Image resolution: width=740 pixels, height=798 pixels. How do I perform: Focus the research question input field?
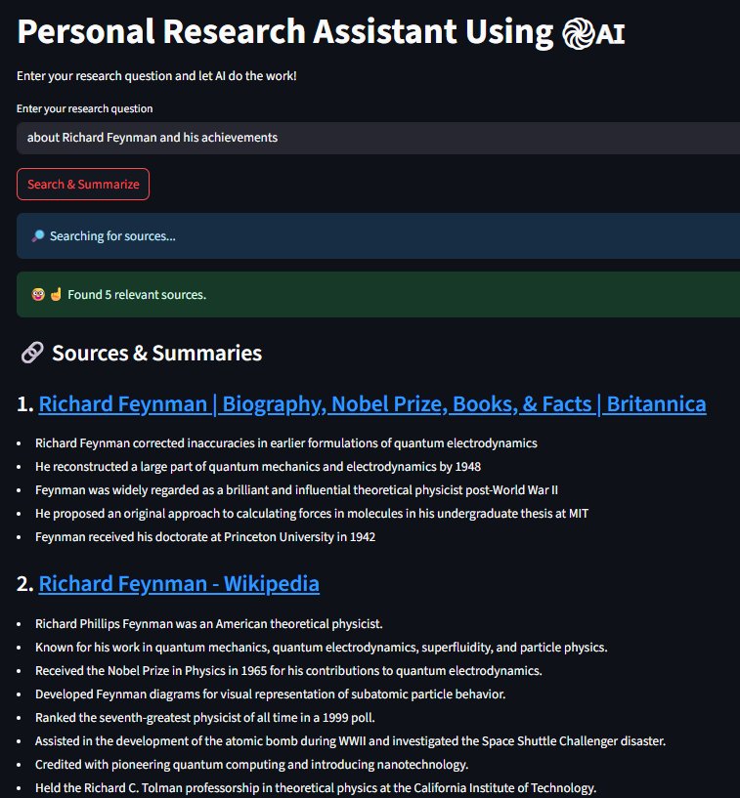point(378,138)
